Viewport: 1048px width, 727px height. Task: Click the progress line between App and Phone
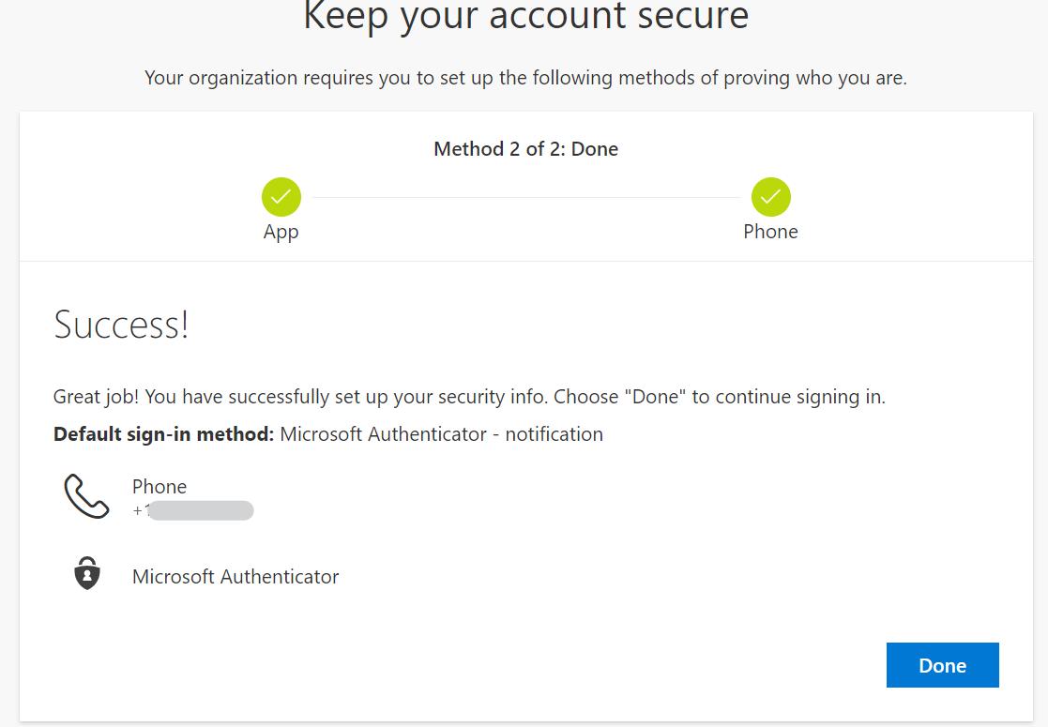[x=526, y=197]
